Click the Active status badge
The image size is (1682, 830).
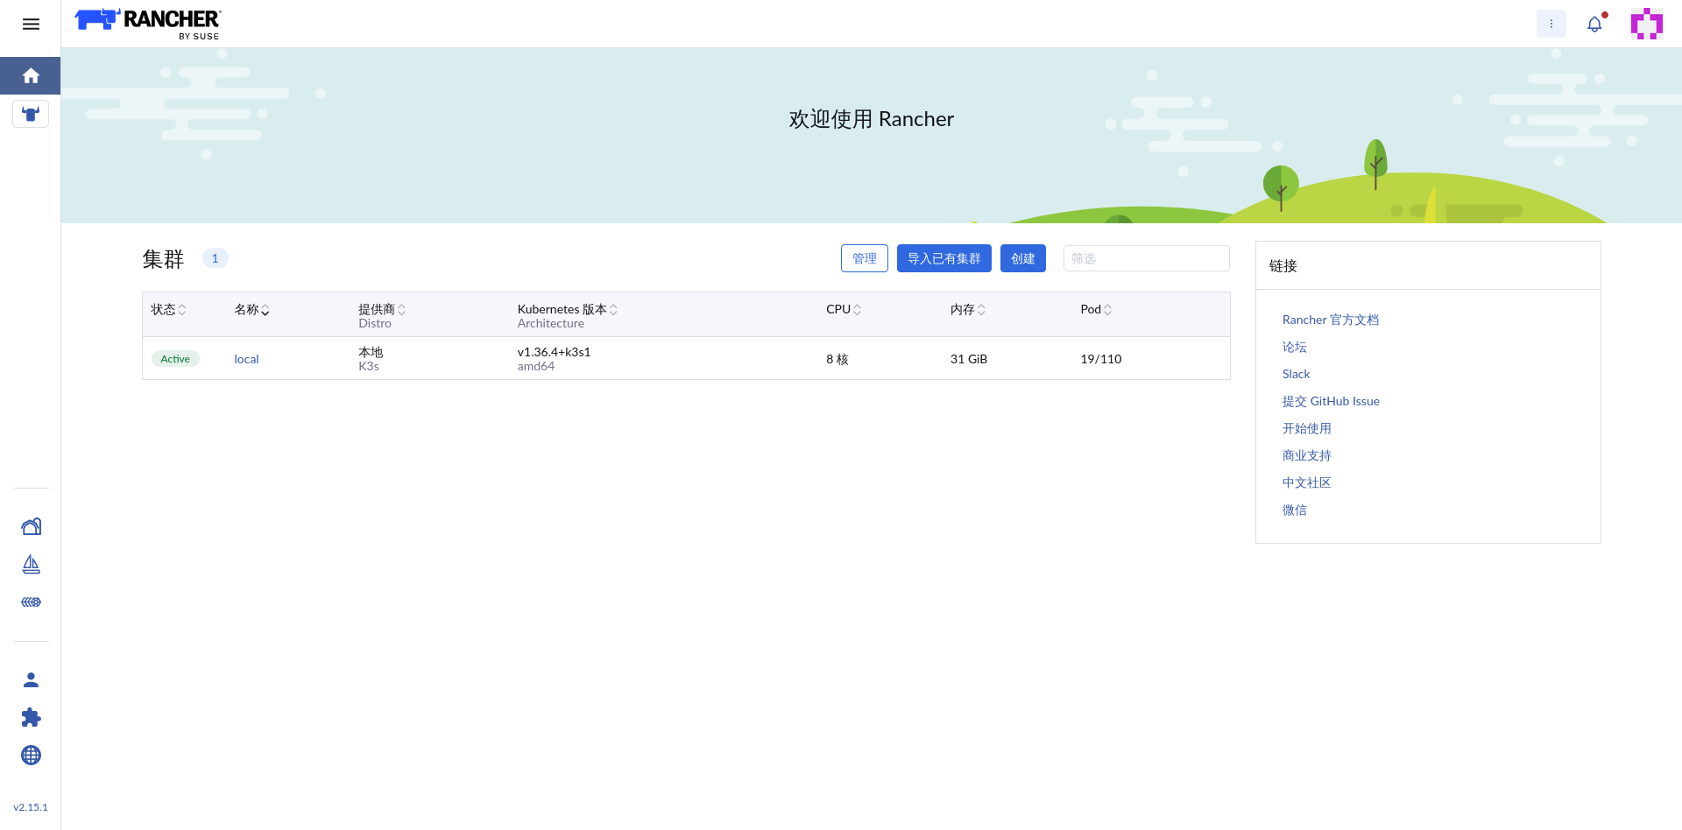click(x=175, y=359)
